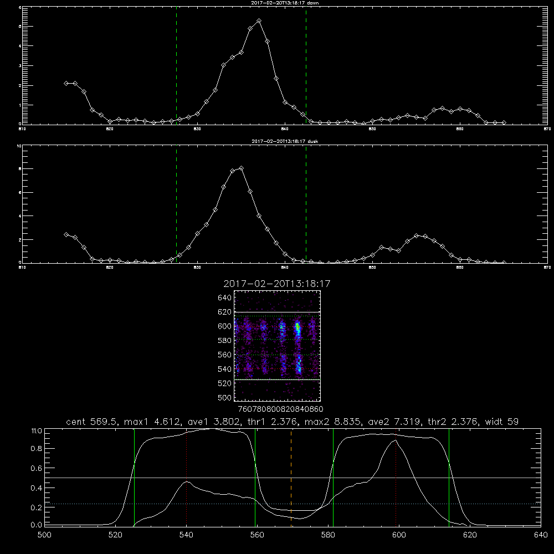
Task: Click the 500 label on bottom plot axis
Action: click(44, 535)
